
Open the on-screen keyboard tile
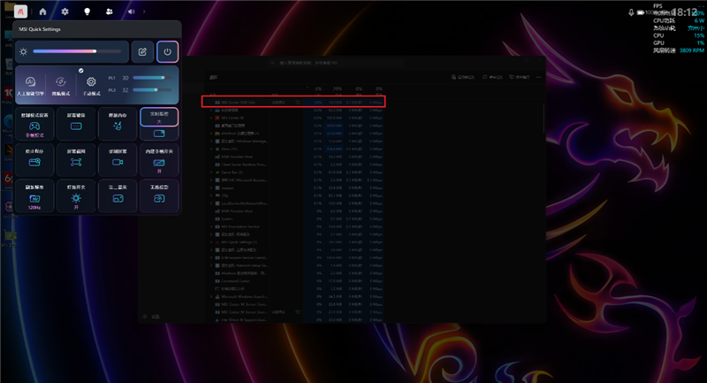click(x=76, y=124)
